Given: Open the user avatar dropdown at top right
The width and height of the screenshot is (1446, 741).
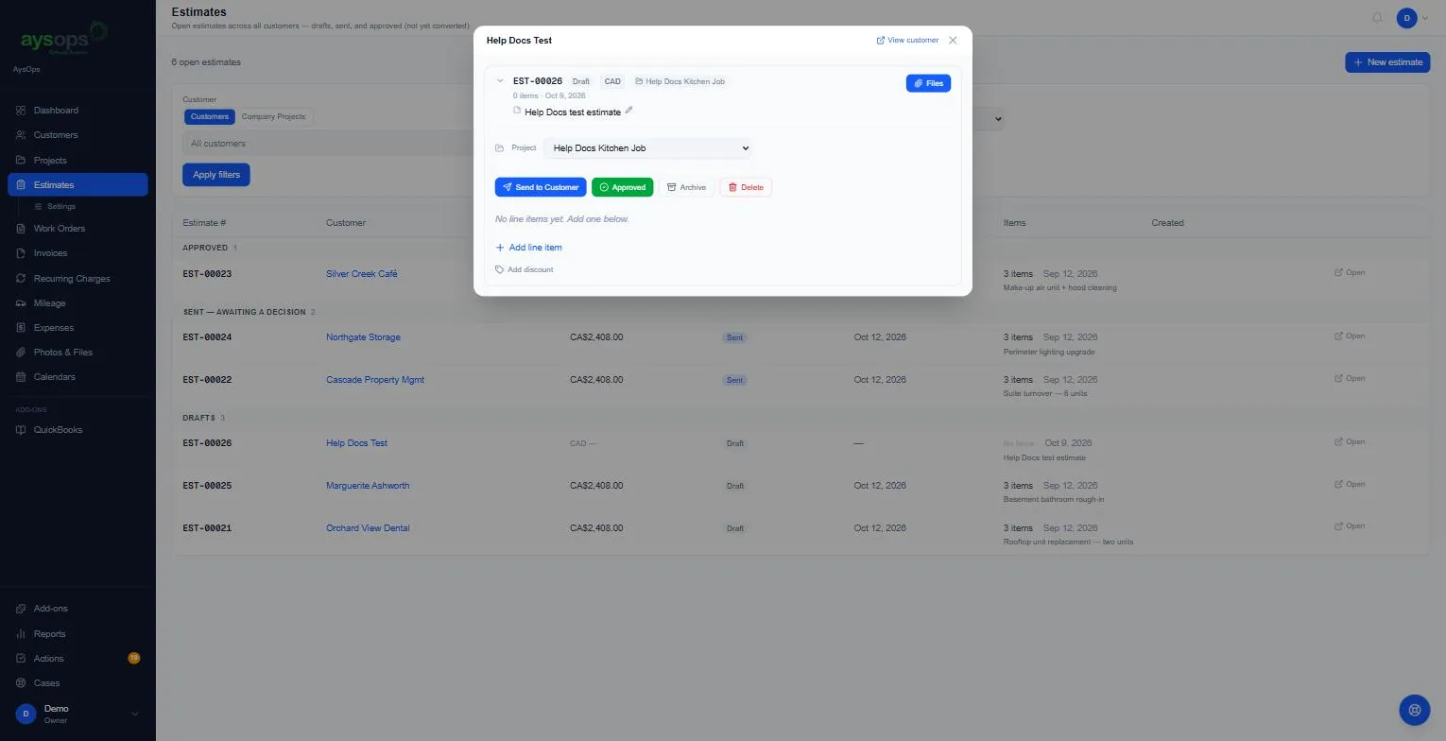Looking at the screenshot, I should [x=1413, y=18].
